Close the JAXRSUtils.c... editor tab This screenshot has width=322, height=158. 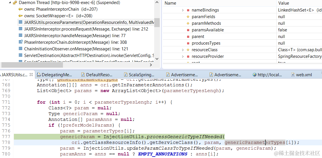coord(31,75)
